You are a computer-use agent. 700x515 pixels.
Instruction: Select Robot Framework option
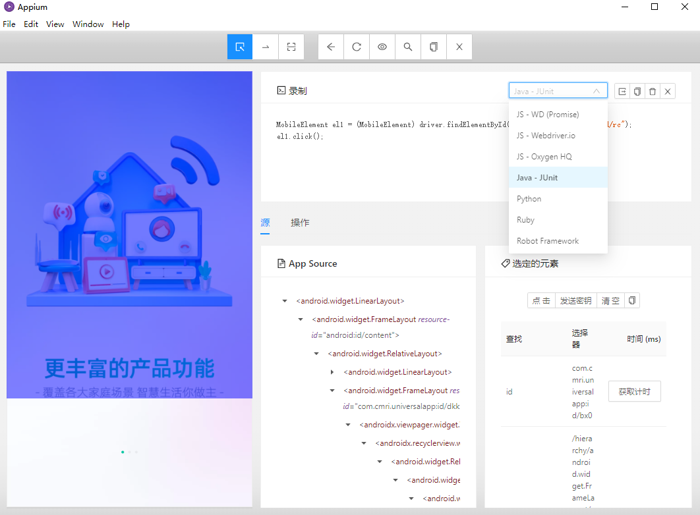click(558, 241)
